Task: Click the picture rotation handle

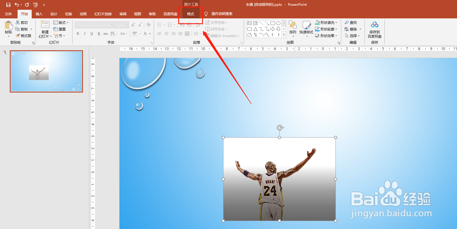Action: click(280, 128)
